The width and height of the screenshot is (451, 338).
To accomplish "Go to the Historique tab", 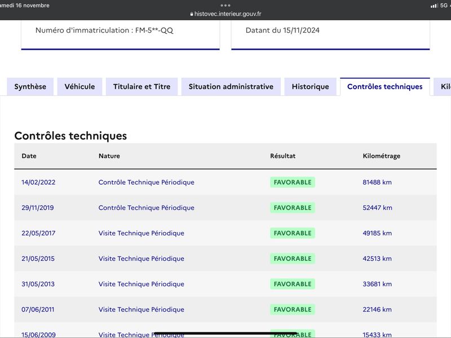I will 311,87.
